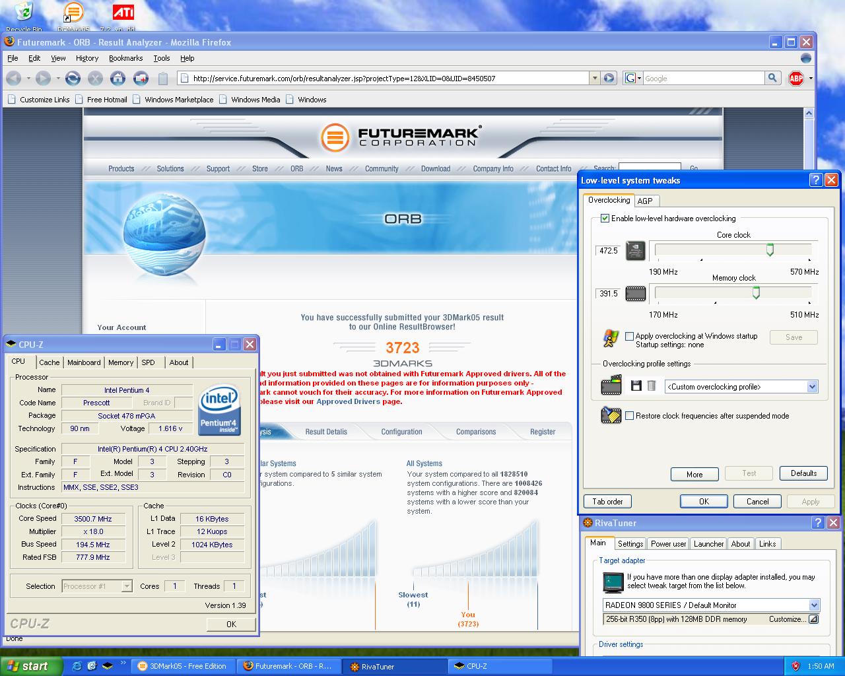Click the Stop loading icon in Firefox
This screenshot has width=845, height=676.
pos(95,79)
